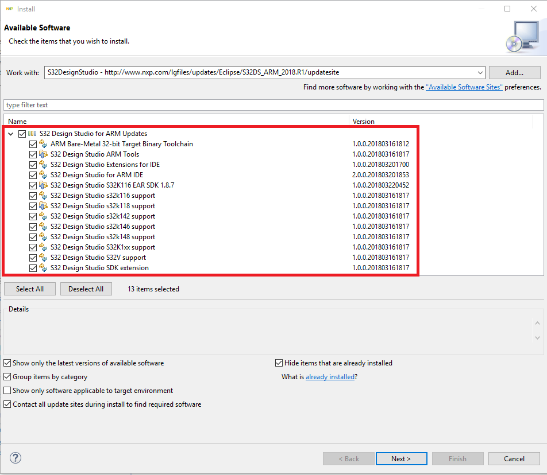Select version 1.0.0.201803220452 cell
This screenshot has height=475, width=547.
[x=380, y=185]
